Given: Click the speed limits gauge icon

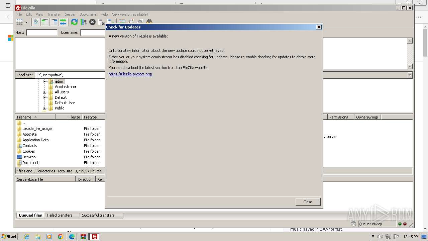Looking at the screenshot, I should pyautogui.click(x=354, y=224).
